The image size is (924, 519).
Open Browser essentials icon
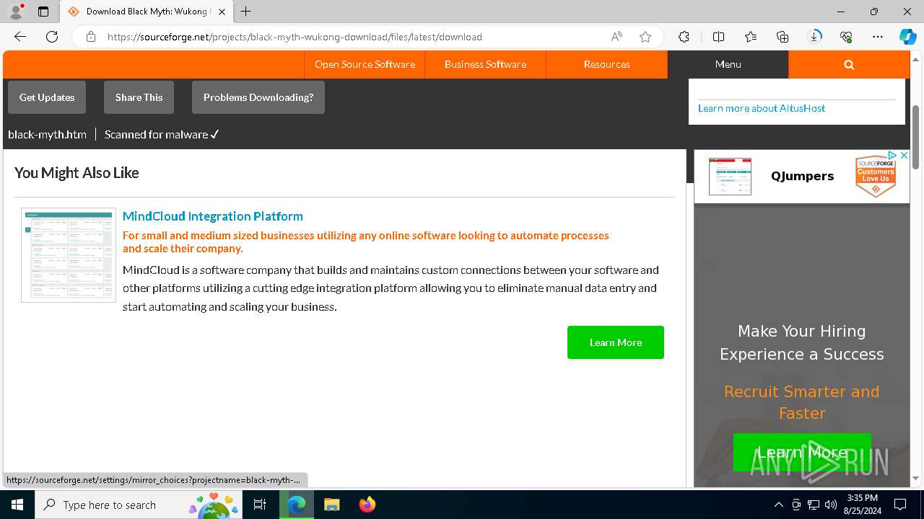(x=846, y=37)
